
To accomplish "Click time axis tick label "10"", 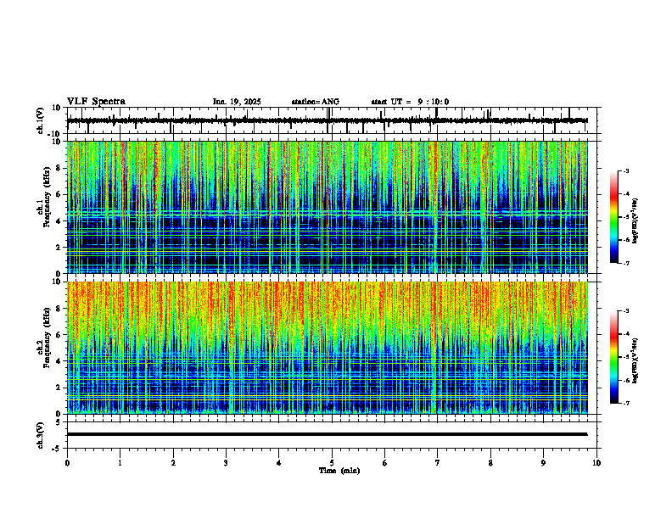I will coord(596,463).
